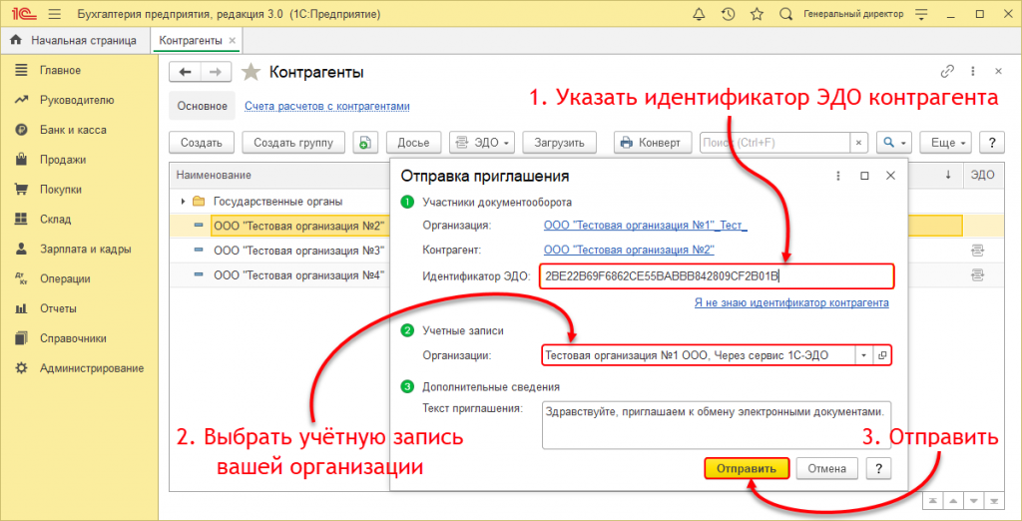Open the Еще dropdown
Viewport: 1022px width, 521px height.
[946, 142]
